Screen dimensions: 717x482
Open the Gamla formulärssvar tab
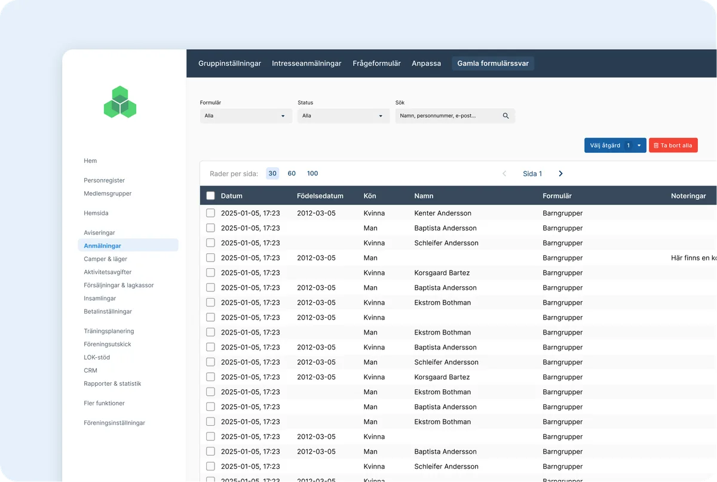click(x=493, y=63)
